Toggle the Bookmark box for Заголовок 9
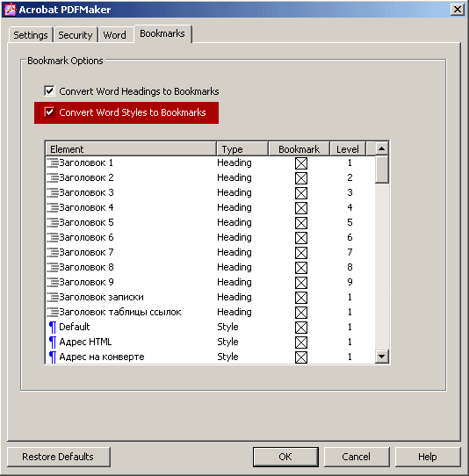The width and height of the screenshot is (469, 476). click(x=301, y=282)
